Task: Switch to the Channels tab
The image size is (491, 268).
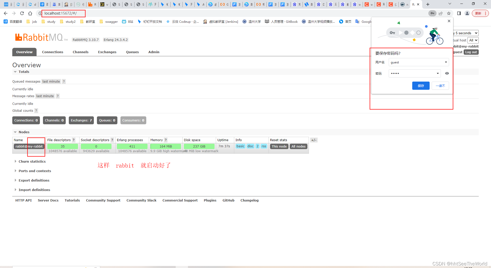Action: (x=81, y=52)
